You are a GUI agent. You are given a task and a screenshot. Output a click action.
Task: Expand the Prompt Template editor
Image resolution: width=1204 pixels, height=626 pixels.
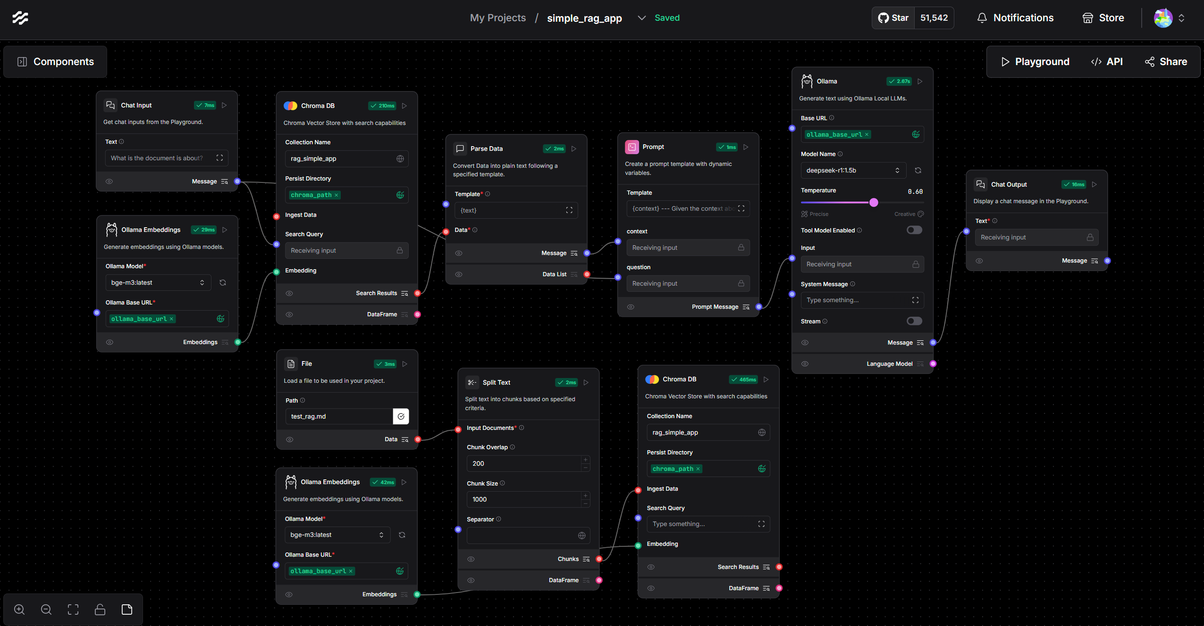tap(741, 208)
